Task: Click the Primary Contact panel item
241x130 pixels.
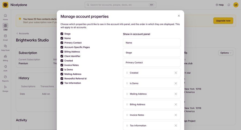Action: tap(152, 63)
